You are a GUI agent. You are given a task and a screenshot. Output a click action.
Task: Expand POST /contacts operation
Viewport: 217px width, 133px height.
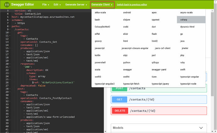click(x=159, y=89)
